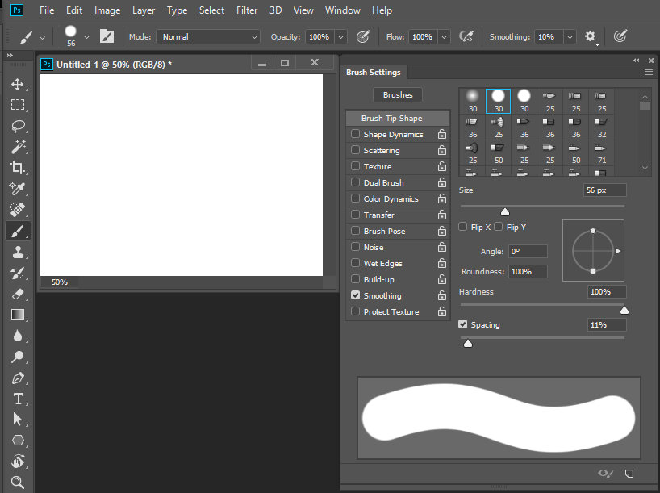Select the Eraser tool

[x=17, y=294]
